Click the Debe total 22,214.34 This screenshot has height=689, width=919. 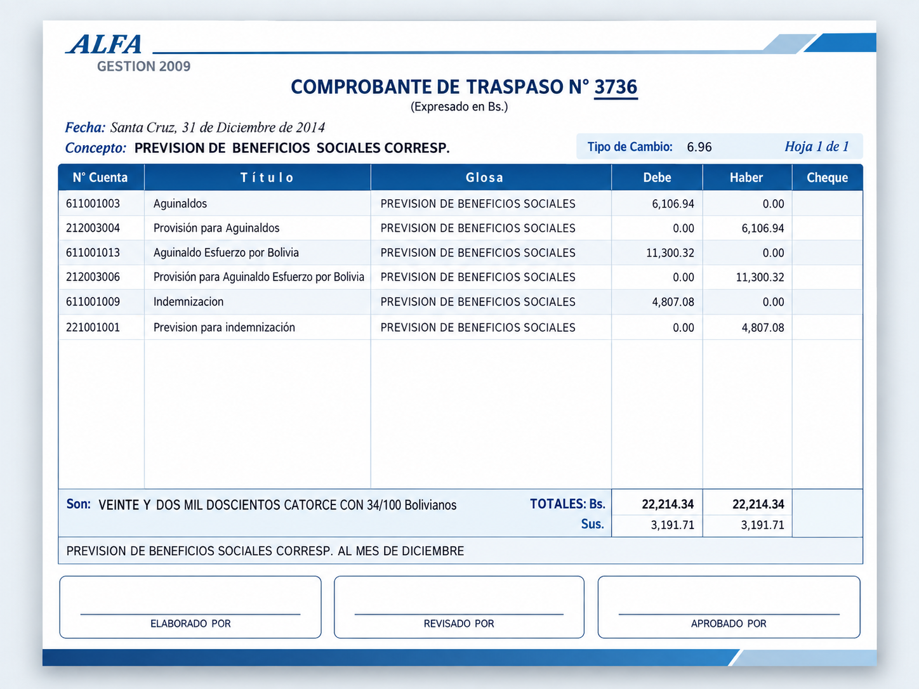tap(668, 504)
